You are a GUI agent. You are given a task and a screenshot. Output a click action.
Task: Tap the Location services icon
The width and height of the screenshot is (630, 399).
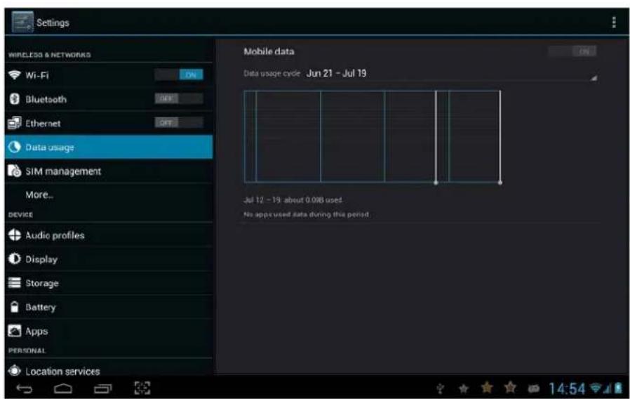click(x=15, y=370)
